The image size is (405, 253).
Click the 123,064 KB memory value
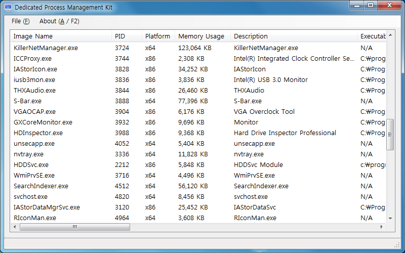pos(195,48)
